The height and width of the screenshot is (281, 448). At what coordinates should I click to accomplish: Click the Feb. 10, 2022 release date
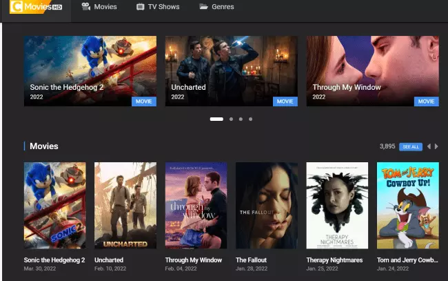pyautogui.click(x=110, y=269)
